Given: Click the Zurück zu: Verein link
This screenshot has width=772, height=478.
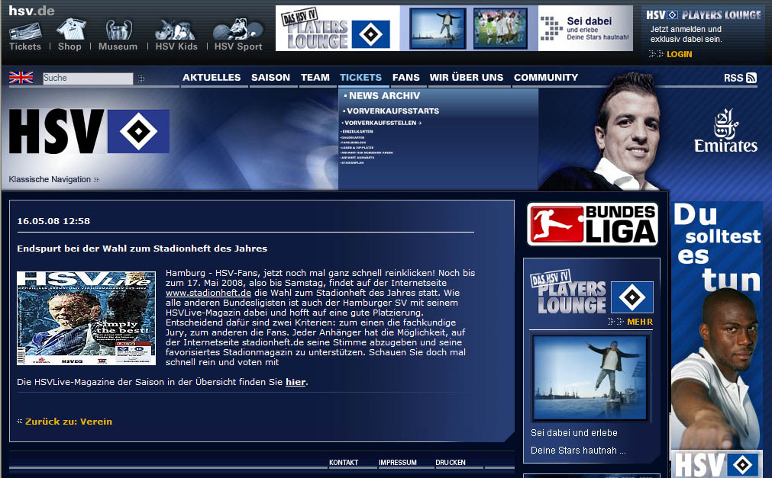Looking at the screenshot, I should [x=68, y=422].
